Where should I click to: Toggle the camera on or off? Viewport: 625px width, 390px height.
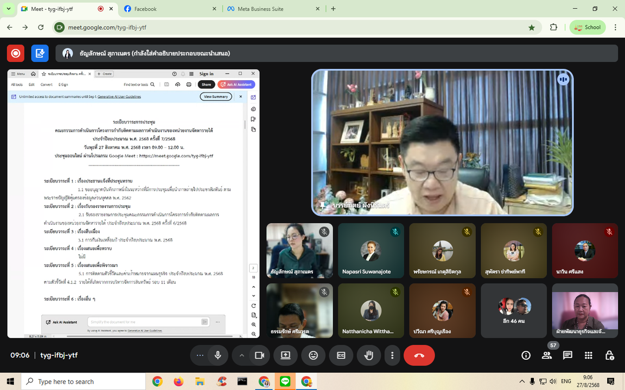(x=259, y=355)
